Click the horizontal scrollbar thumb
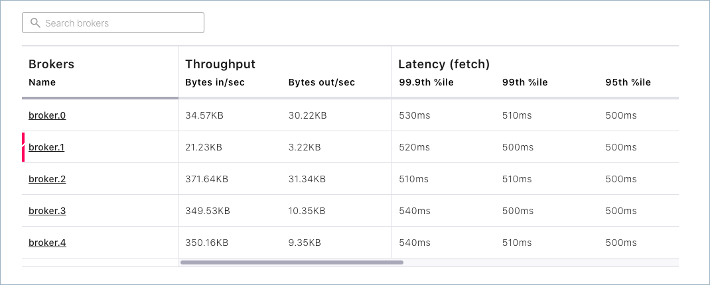This screenshot has height=285, width=710. 292,262
